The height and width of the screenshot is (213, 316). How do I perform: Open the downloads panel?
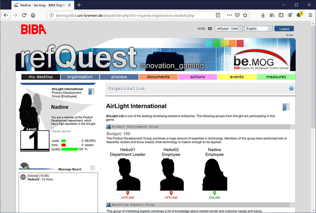263,15
